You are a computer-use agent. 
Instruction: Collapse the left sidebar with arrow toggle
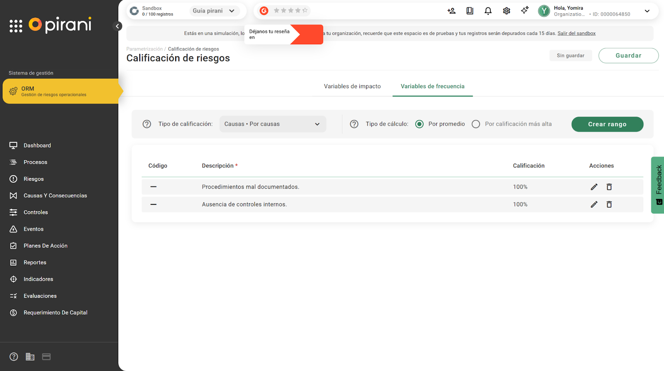[x=117, y=26]
